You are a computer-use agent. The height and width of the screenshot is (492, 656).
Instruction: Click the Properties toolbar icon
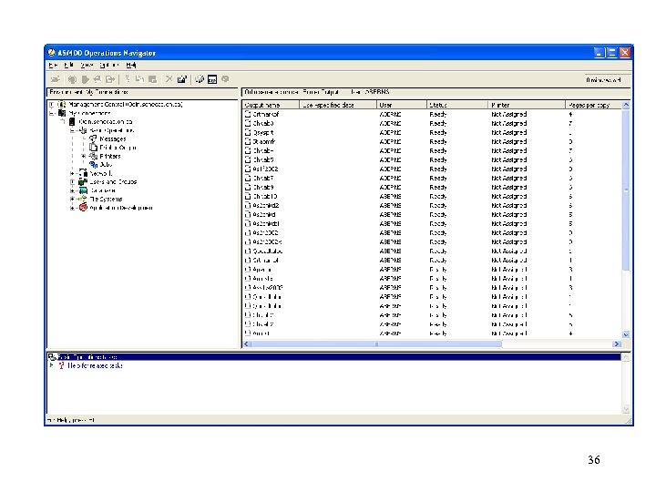click(x=182, y=79)
